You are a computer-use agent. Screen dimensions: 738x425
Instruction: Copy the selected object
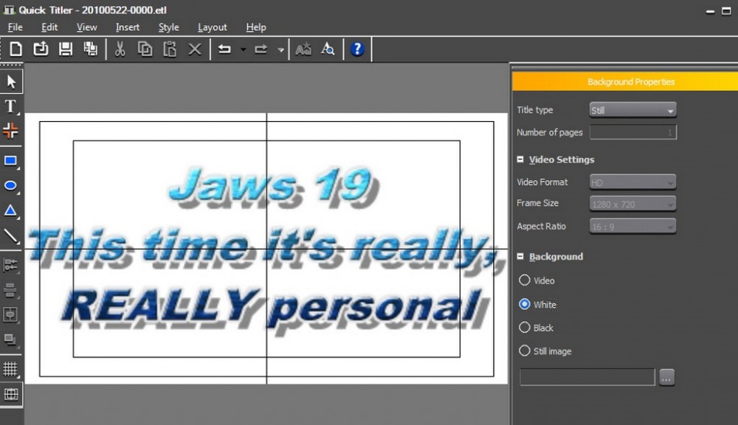click(145, 49)
